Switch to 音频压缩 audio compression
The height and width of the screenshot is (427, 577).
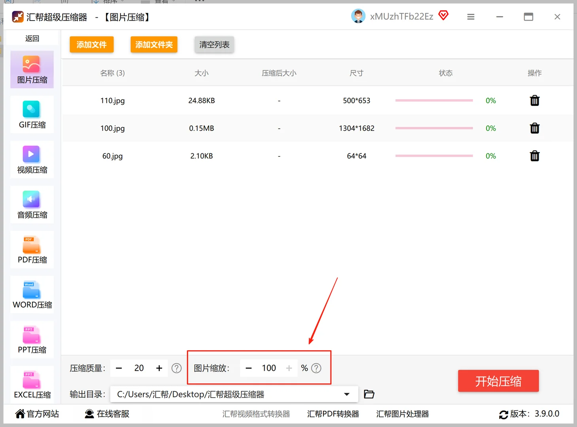click(32, 204)
